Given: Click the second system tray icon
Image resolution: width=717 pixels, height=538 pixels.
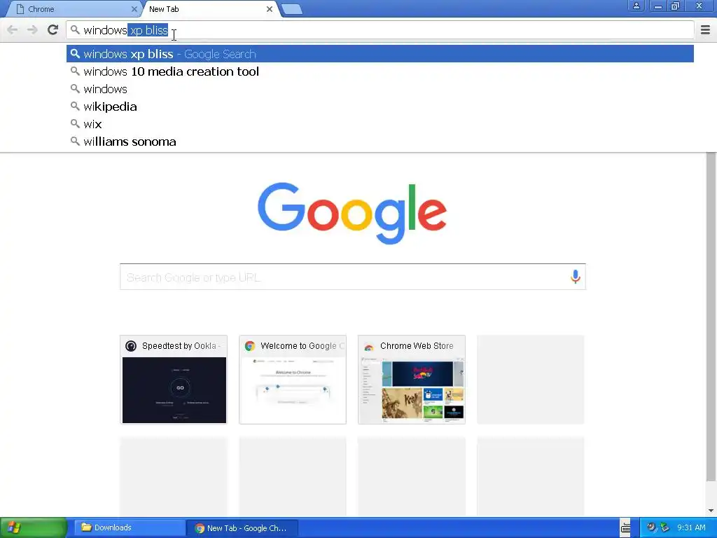Looking at the screenshot, I should pos(665,527).
